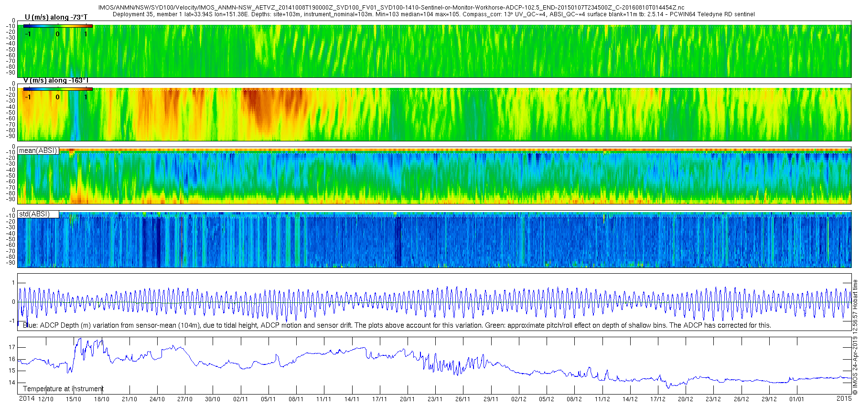Click the IMOS copyright timestamp on right edge
This screenshot has height=406, width=860.
tap(855, 337)
